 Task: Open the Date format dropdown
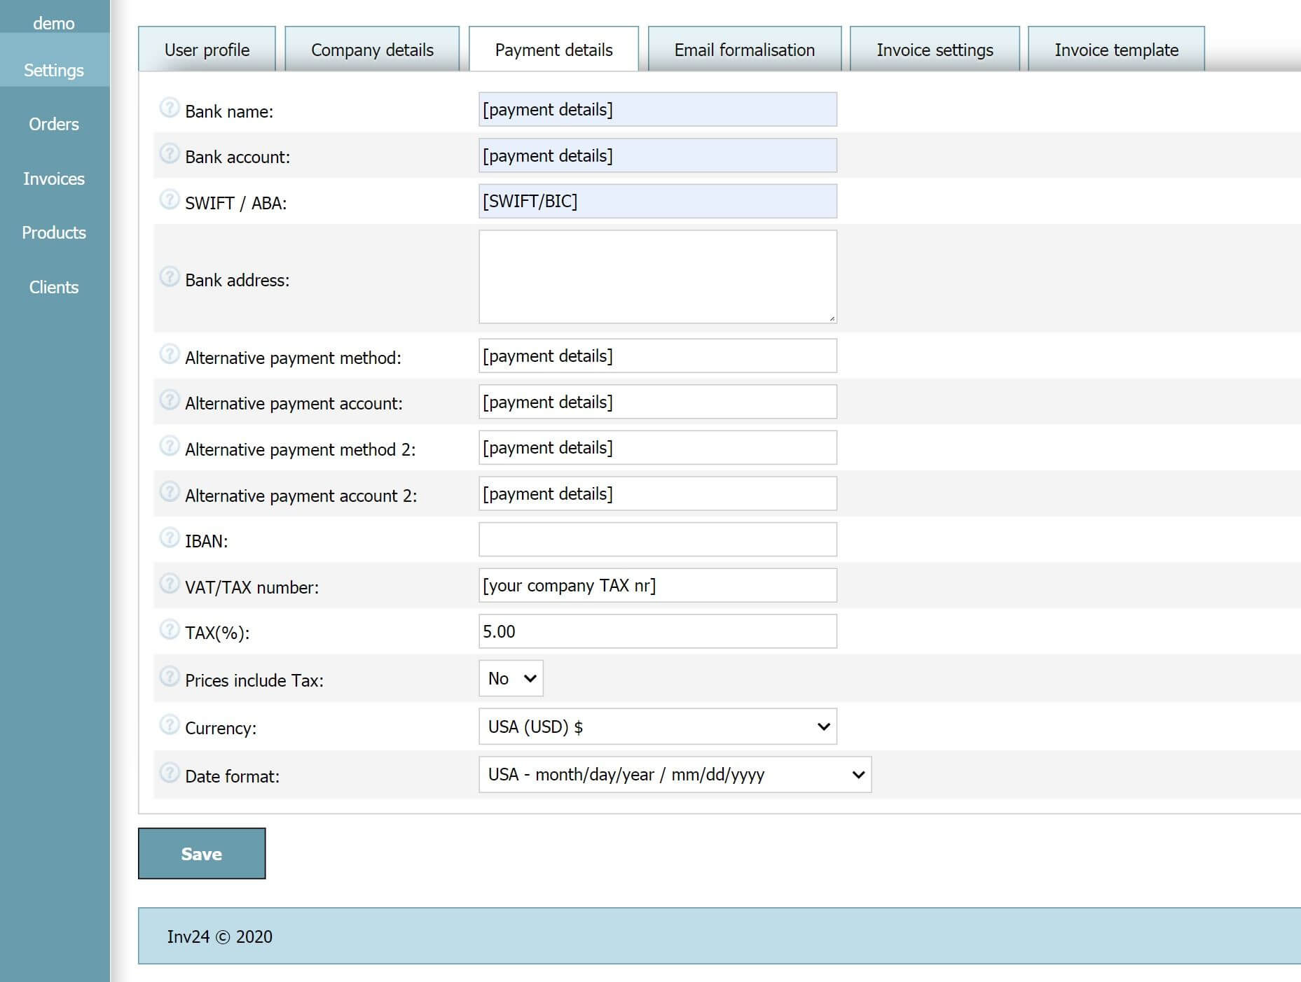(x=673, y=774)
